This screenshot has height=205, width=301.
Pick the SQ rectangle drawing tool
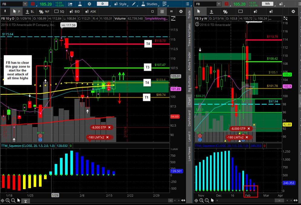pyautogui.click(x=59, y=11)
